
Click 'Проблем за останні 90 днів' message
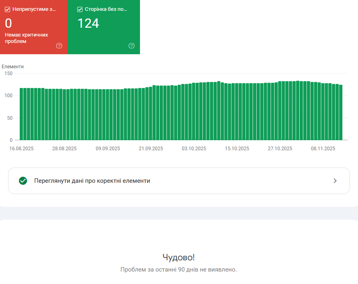click(x=179, y=270)
